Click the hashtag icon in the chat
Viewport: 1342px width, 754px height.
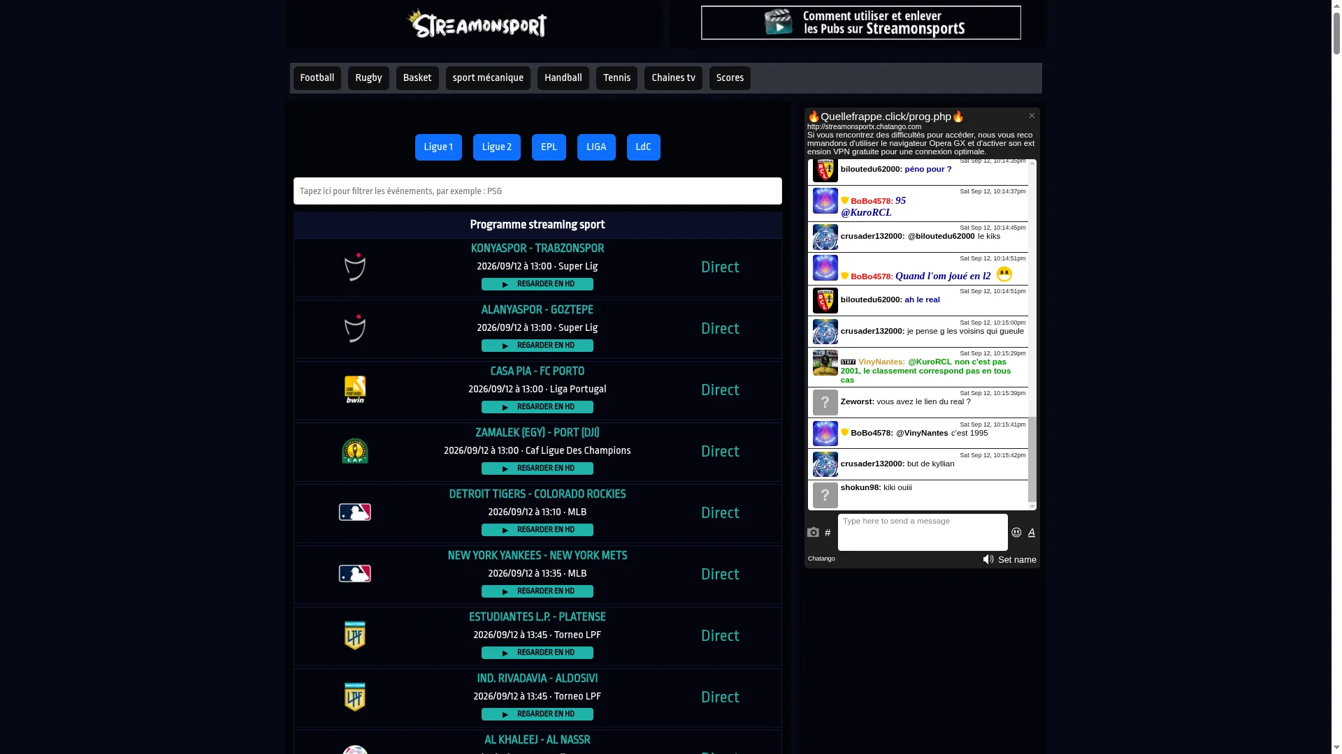[828, 533]
